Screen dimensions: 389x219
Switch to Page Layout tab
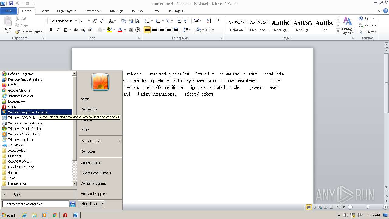[67, 11]
